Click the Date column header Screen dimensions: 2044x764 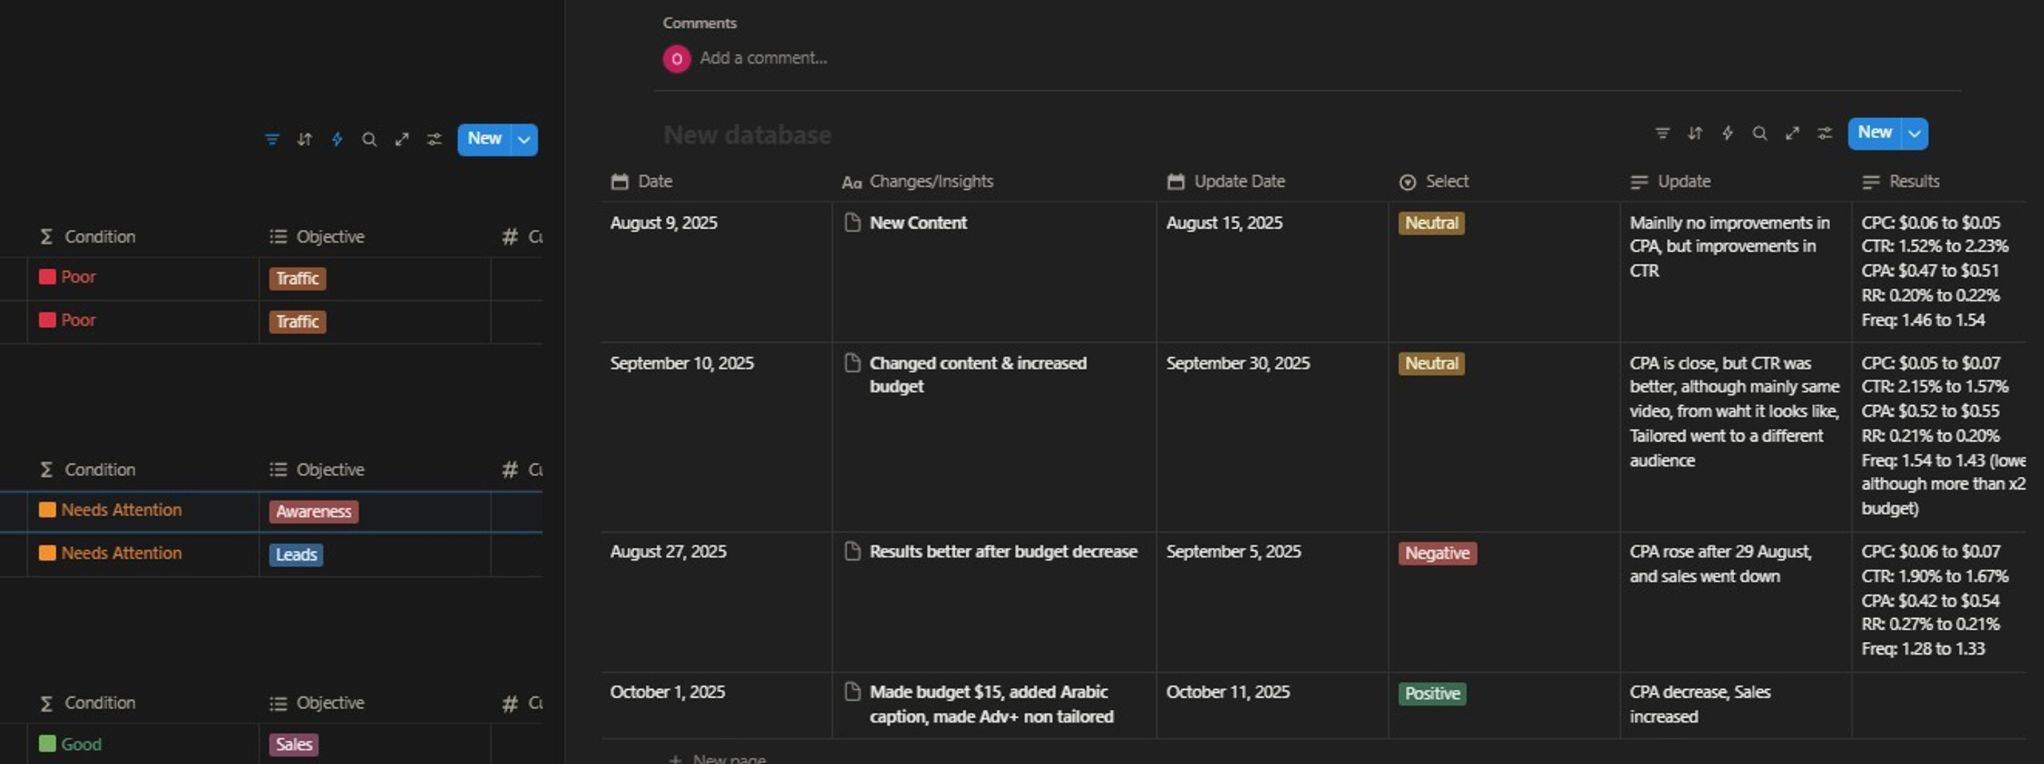click(716, 182)
